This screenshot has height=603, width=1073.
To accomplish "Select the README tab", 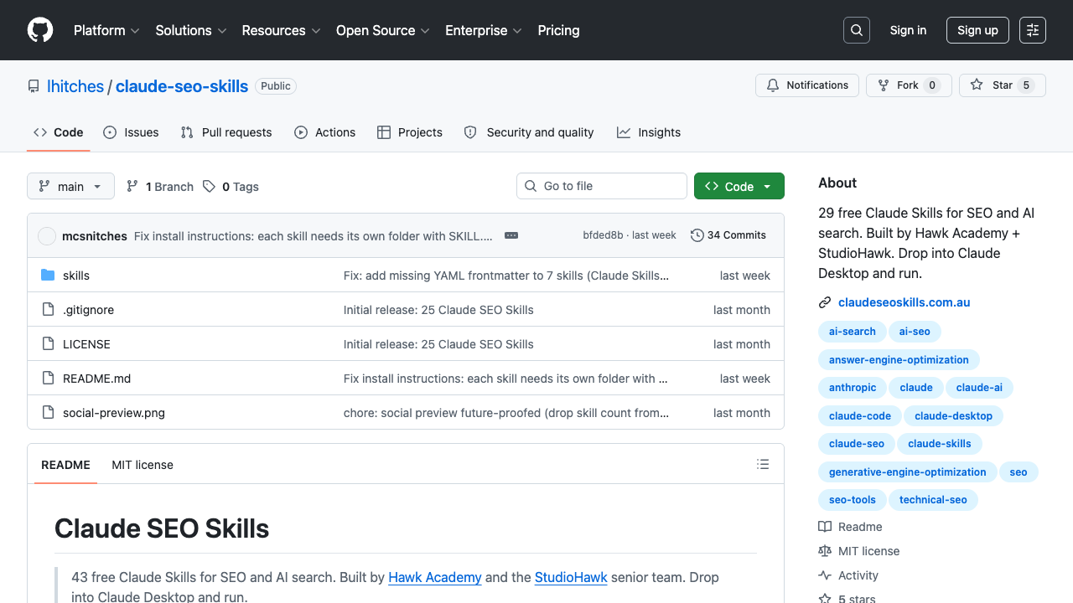I will (65, 465).
